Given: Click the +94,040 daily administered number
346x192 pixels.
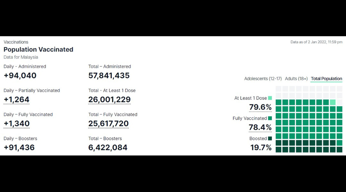Looking at the screenshot, I should 20,76.
